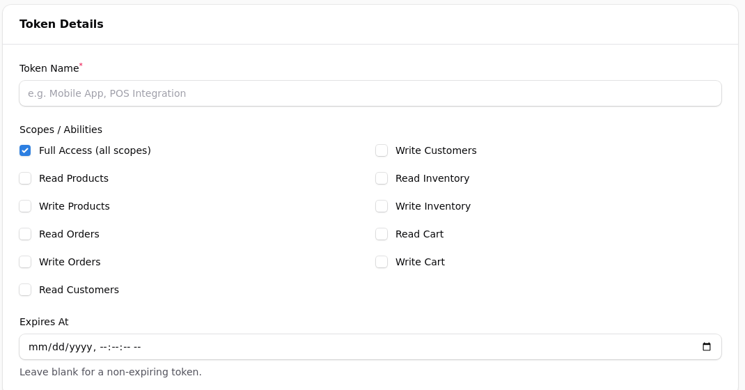The width and height of the screenshot is (745, 390).
Task: Enable the Write Inventory checkbox
Action: pos(382,206)
